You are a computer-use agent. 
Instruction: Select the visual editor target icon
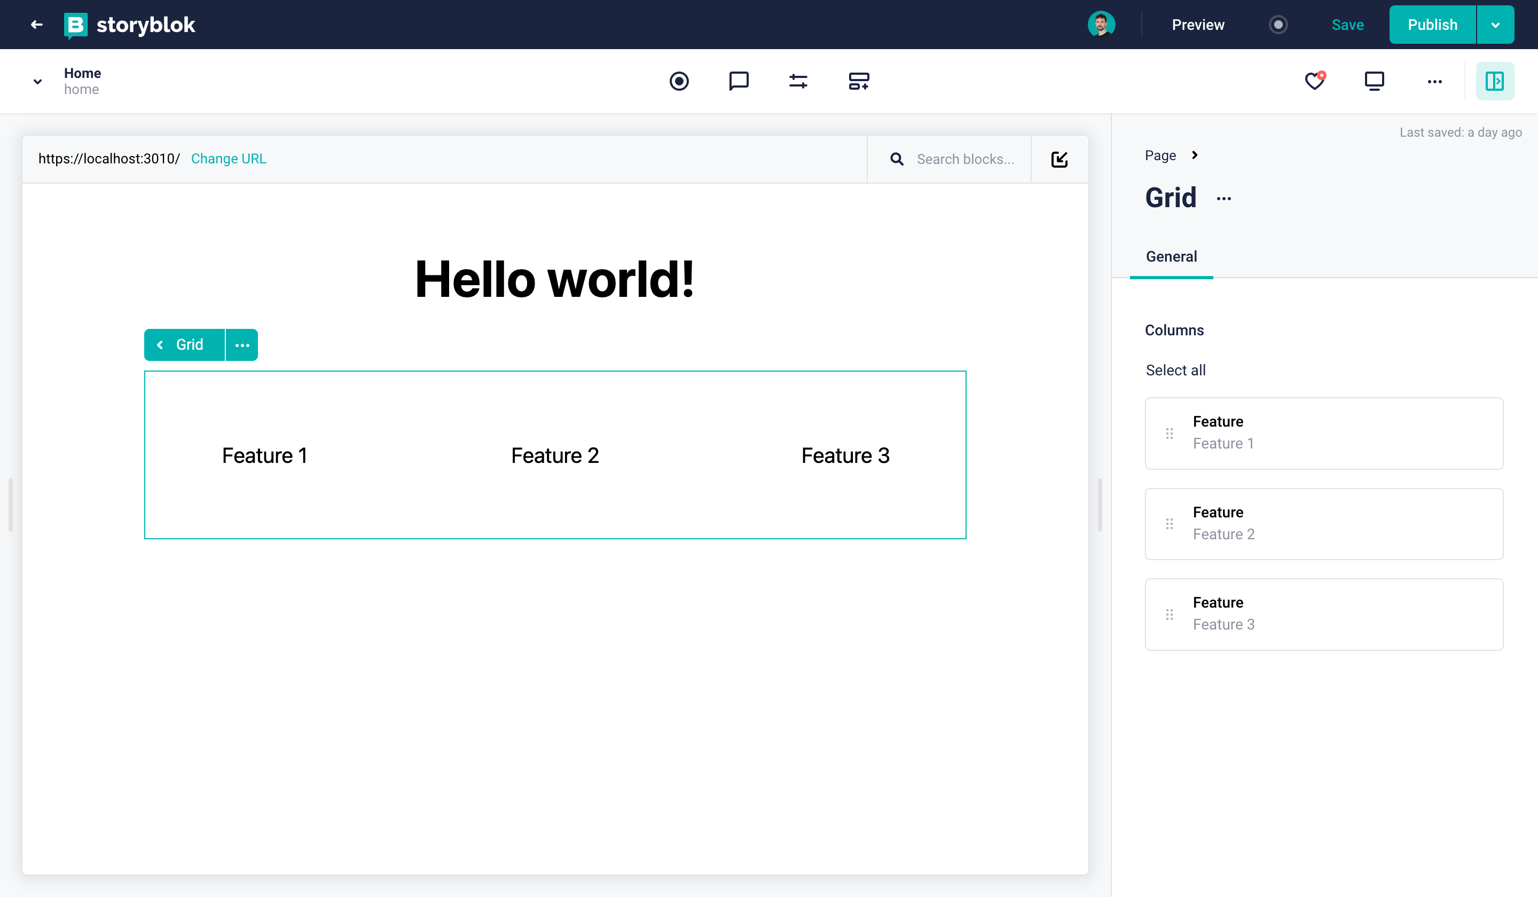tap(679, 81)
